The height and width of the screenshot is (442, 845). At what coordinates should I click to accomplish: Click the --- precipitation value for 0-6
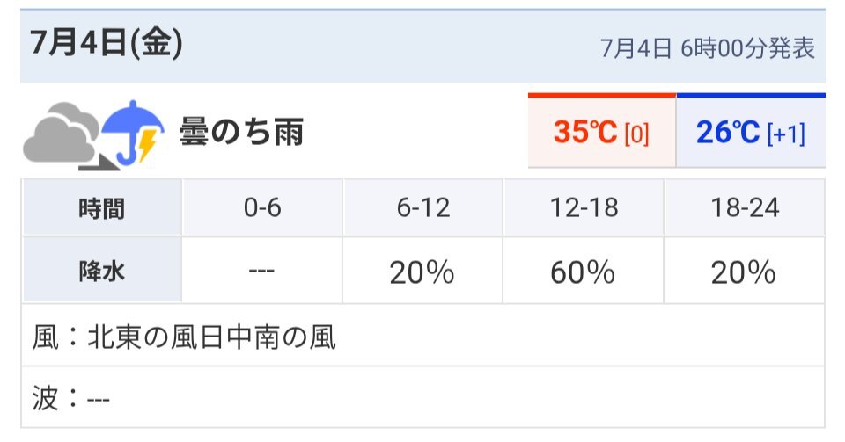[262, 271]
